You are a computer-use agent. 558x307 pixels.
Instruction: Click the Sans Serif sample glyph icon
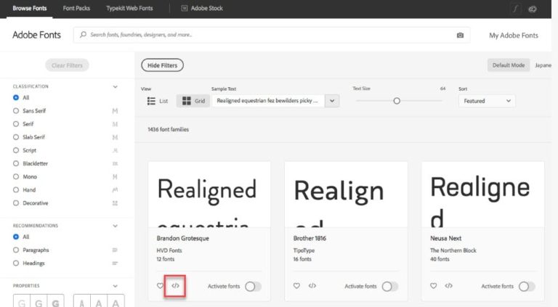[115, 111]
